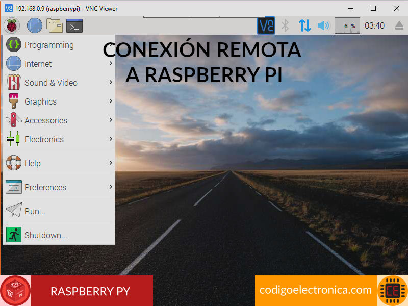Click the Programming curly braces icon
This screenshot has width=408, height=306.
click(14, 45)
